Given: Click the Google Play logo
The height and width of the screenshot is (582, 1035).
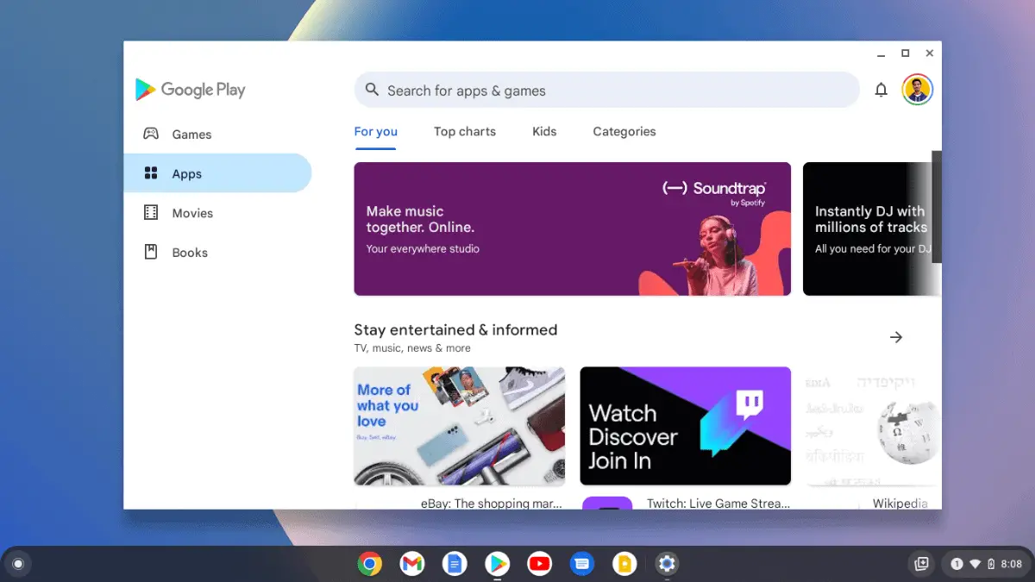Looking at the screenshot, I should tap(191, 90).
